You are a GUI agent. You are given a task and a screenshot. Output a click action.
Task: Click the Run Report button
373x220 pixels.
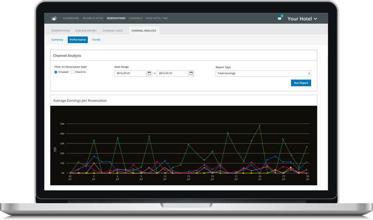click(x=301, y=83)
